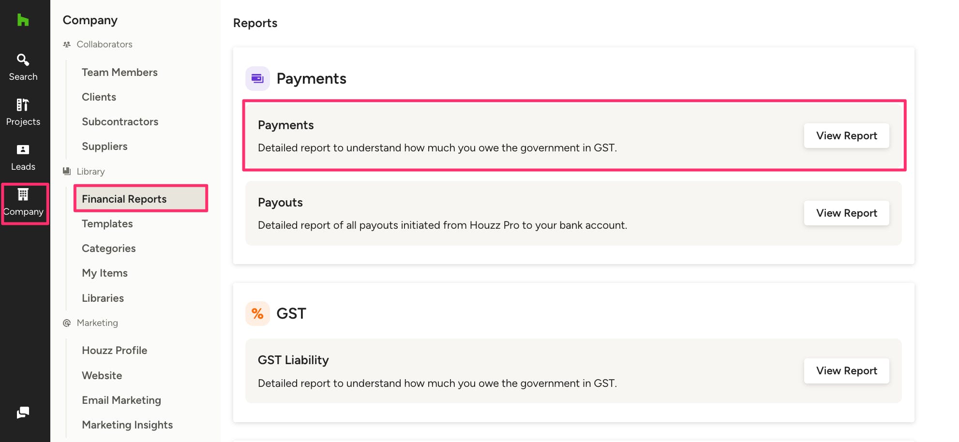Open Houzz Profile settings
959x442 pixels.
(115, 351)
